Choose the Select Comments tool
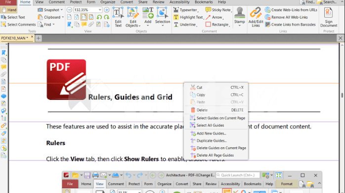The height and width of the screenshot is (193, 345). 18,24
